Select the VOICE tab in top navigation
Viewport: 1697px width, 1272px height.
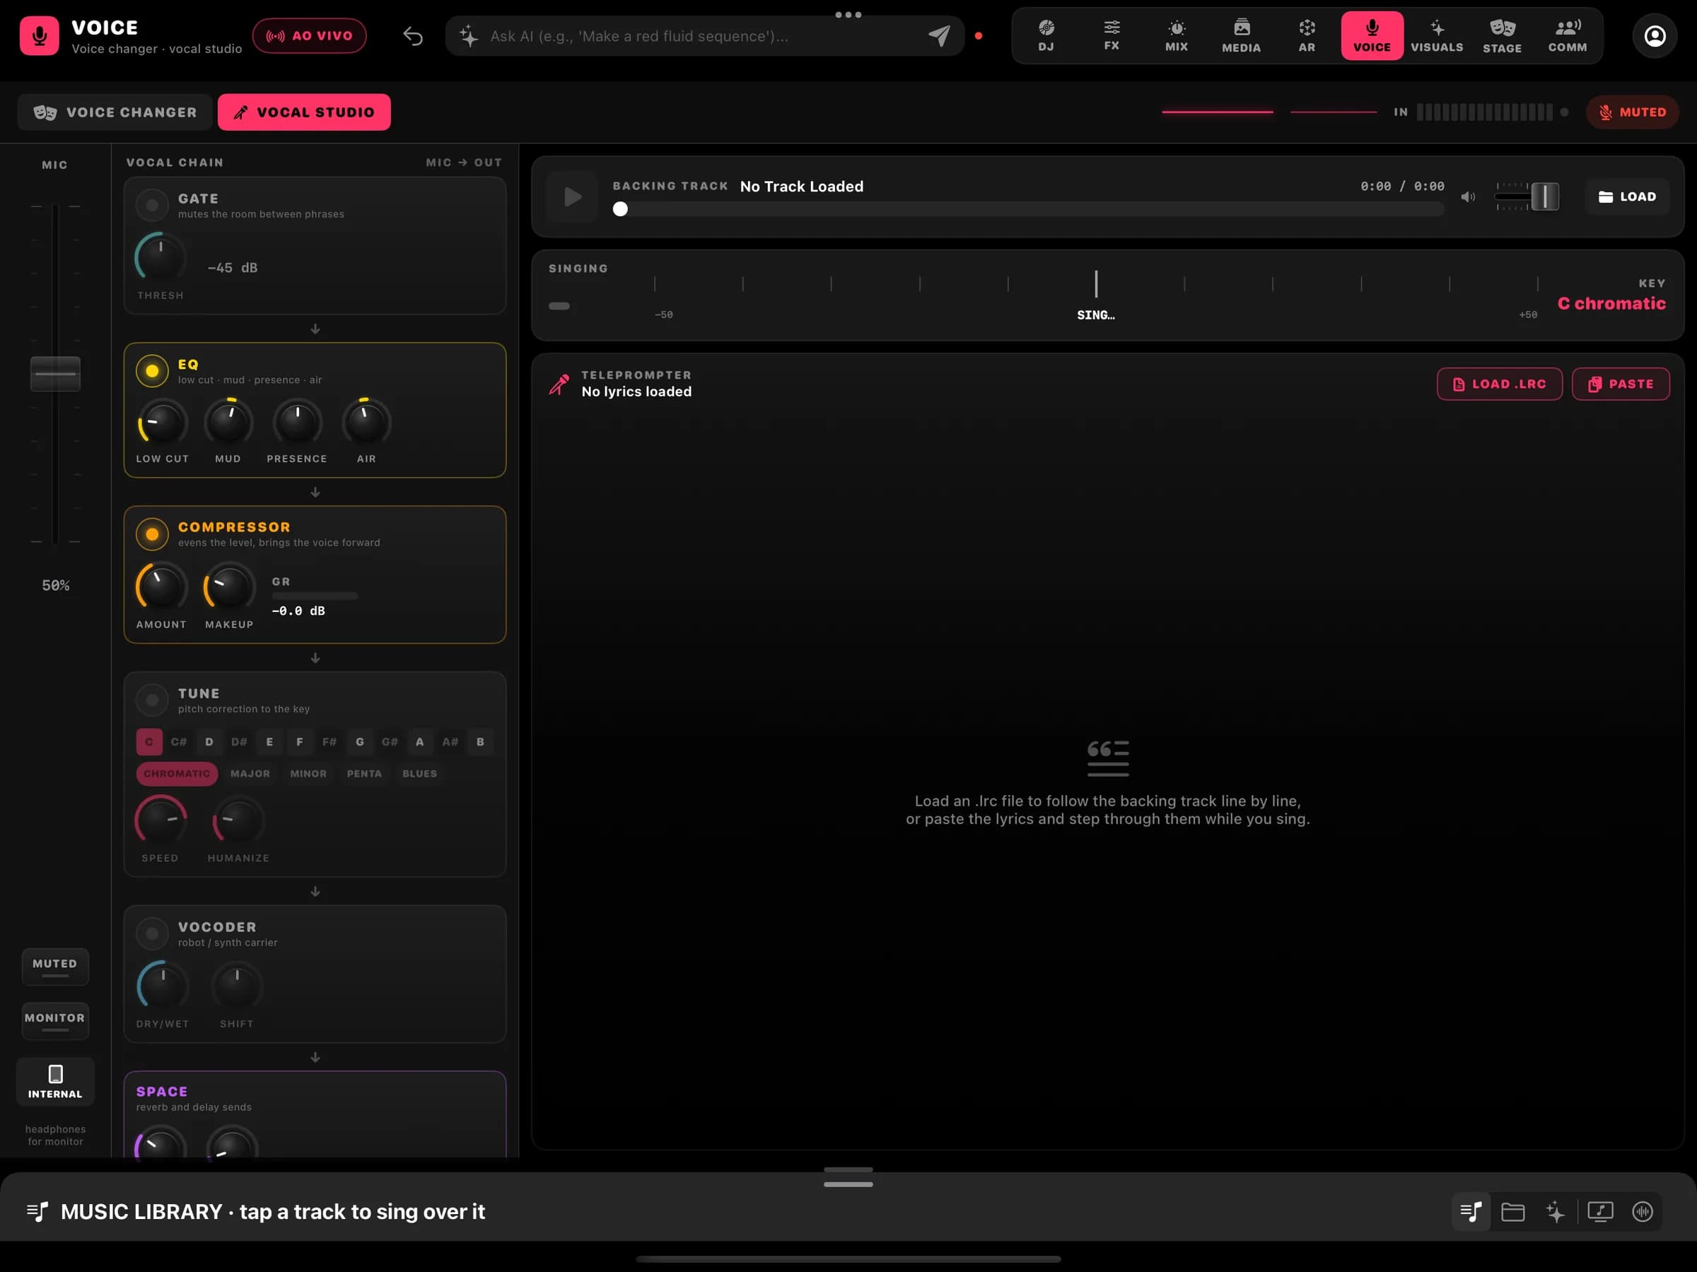tap(1372, 35)
